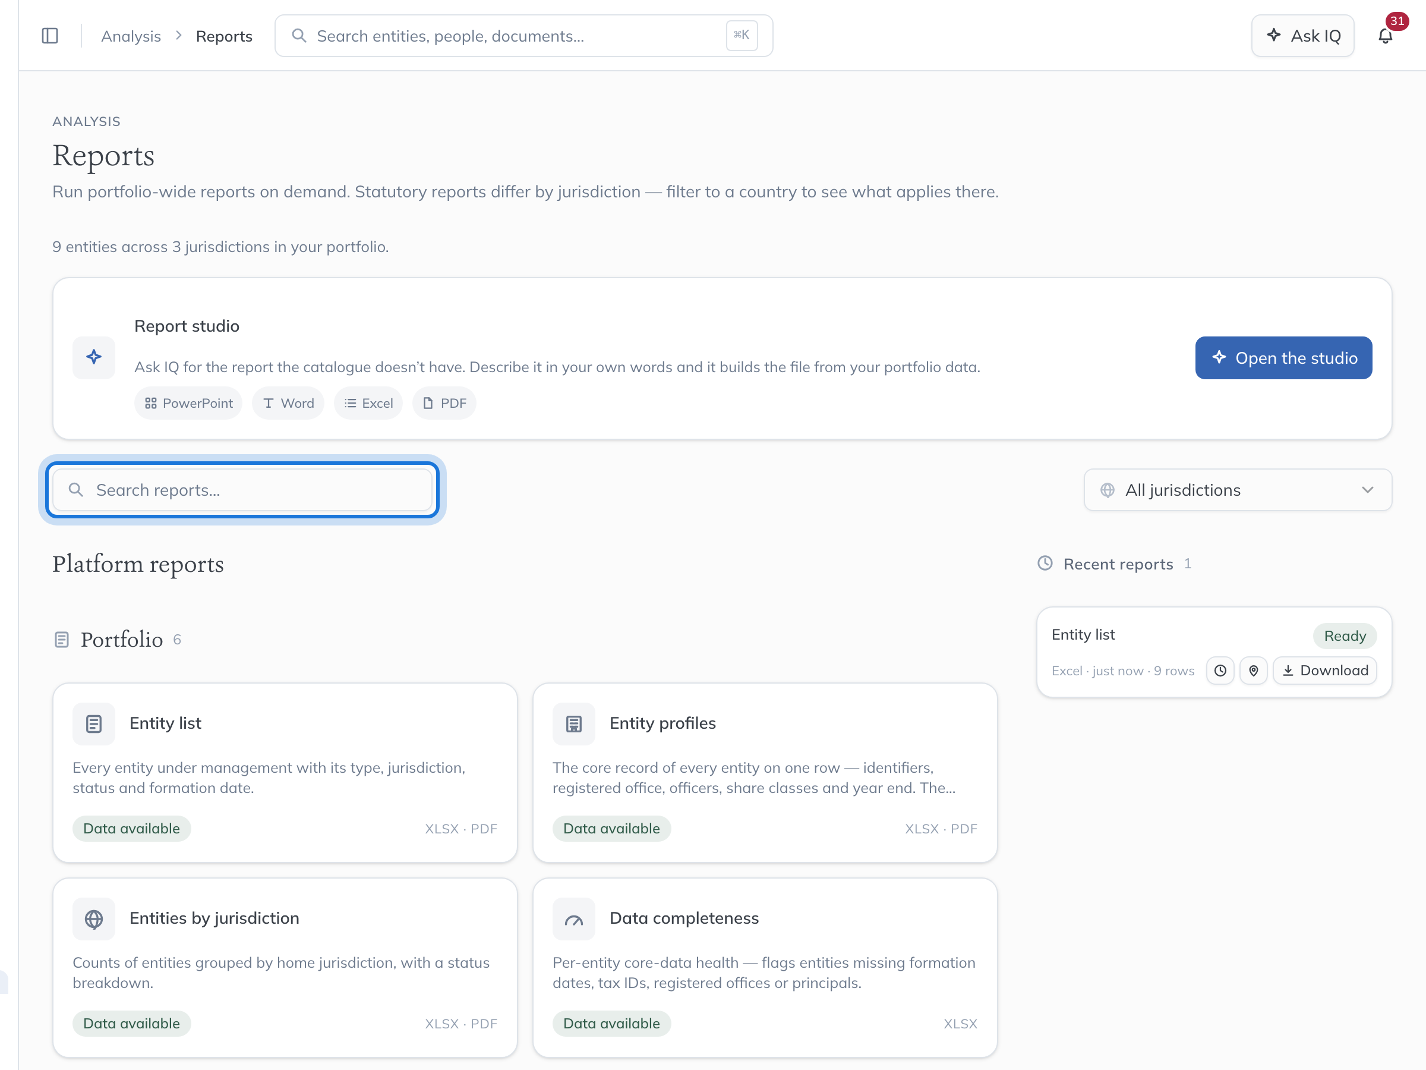This screenshot has width=1426, height=1070.
Task: Click the globe icon in jurisdictions filter
Action: point(1107,490)
